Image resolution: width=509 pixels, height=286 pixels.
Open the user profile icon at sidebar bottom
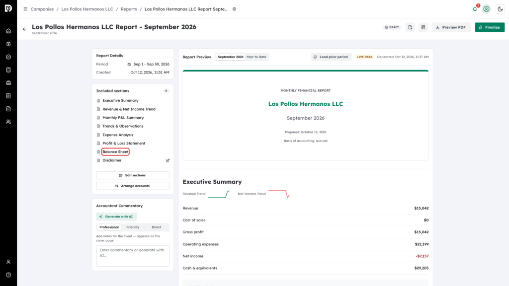click(x=8, y=262)
